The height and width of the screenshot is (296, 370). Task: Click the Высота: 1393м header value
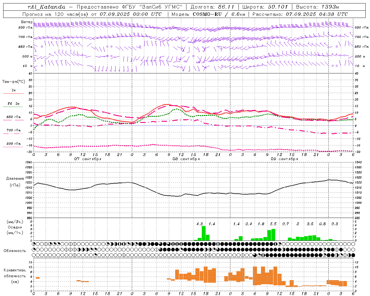click(x=317, y=7)
